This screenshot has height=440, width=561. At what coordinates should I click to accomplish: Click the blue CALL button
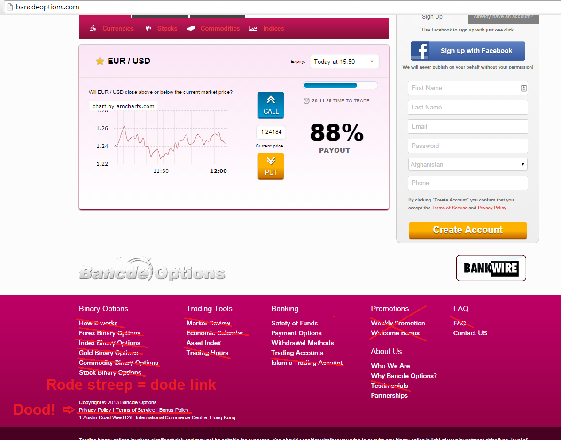coord(271,105)
